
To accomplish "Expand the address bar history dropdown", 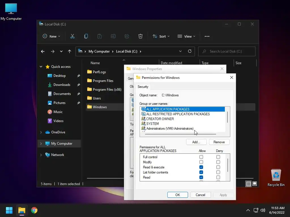I will [180, 51].
